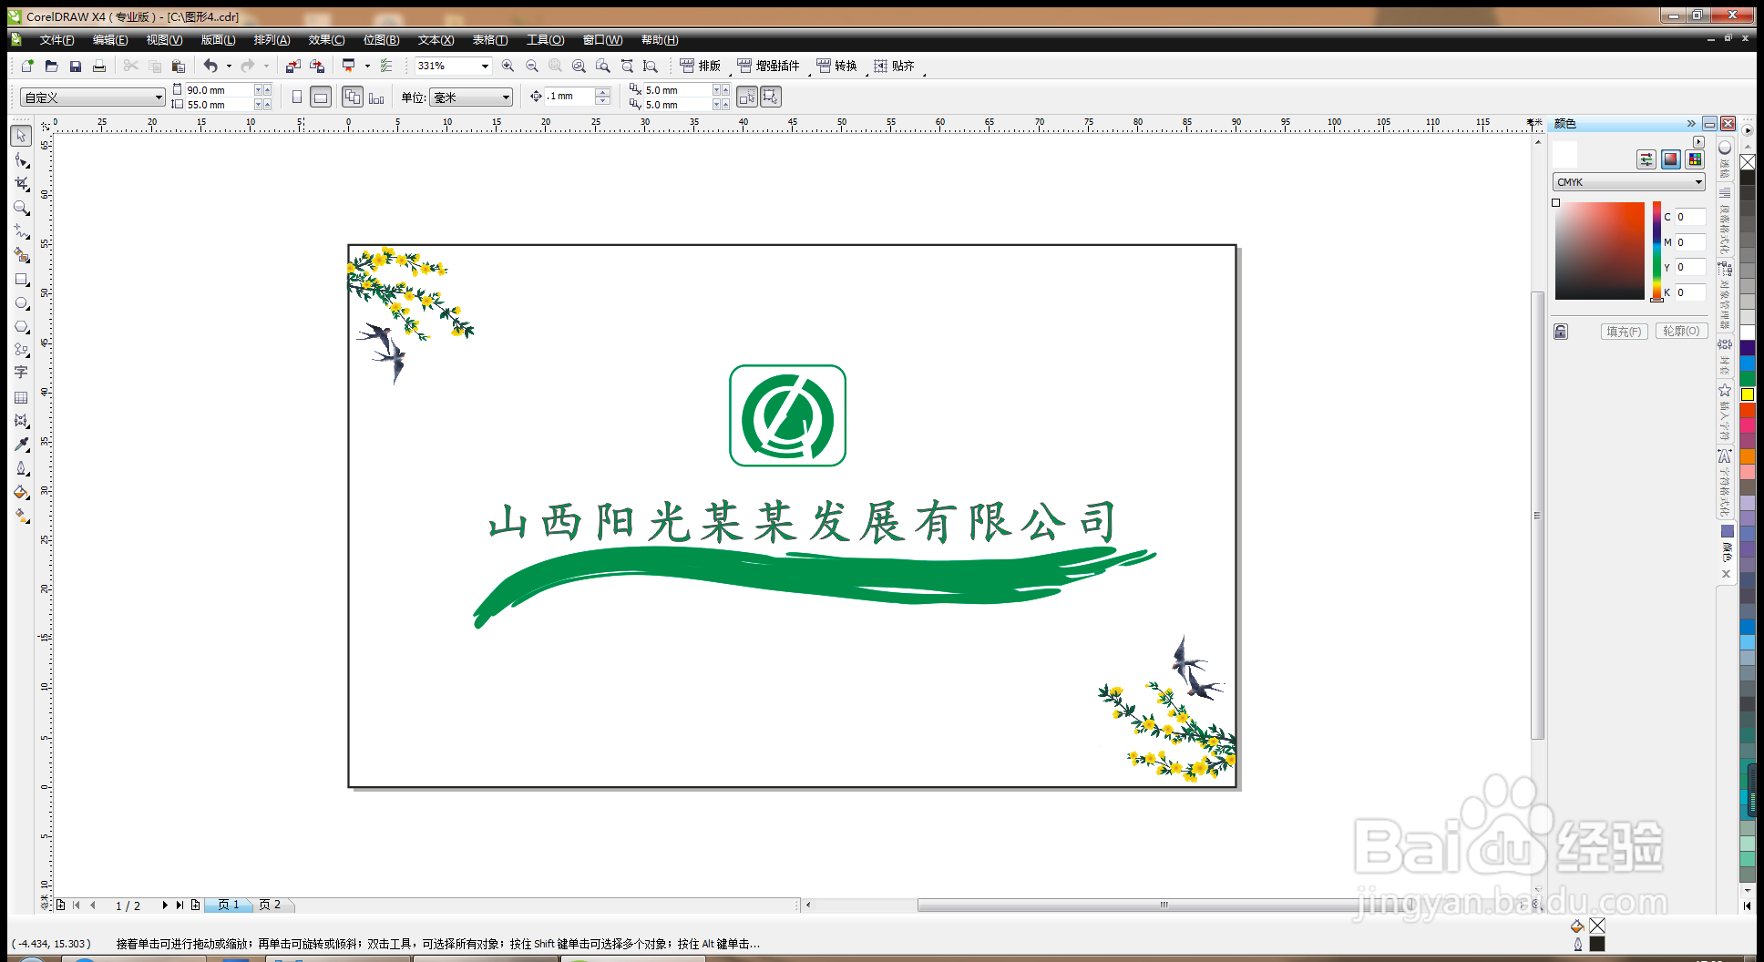Click the Export icon
1764x962 pixels.
tap(317, 66)
